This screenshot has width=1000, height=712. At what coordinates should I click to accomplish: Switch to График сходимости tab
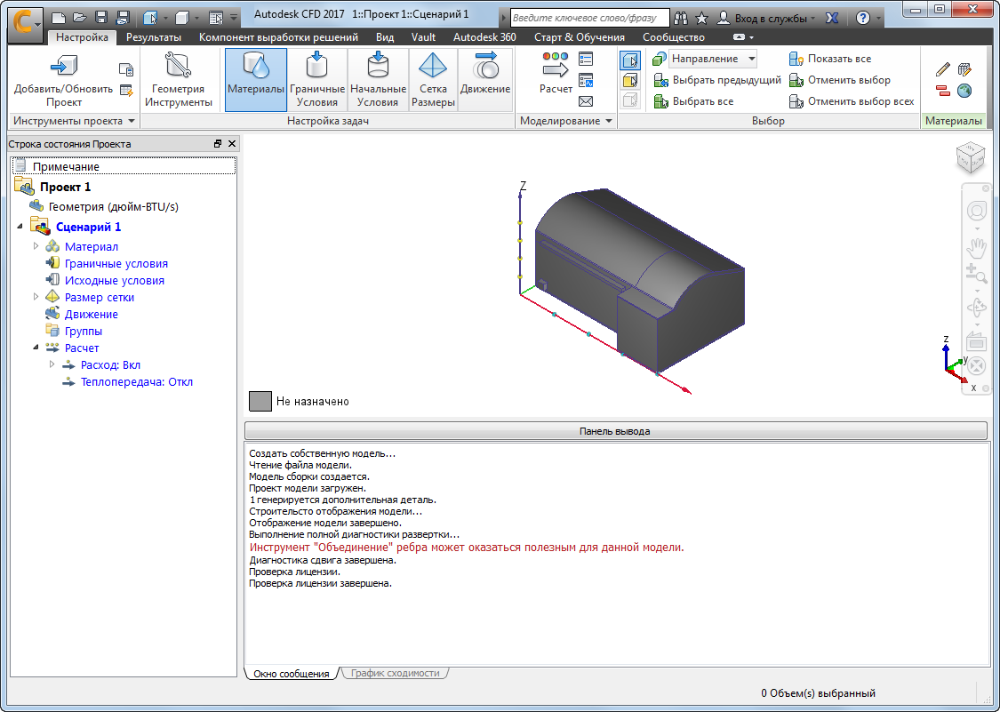(x=395, y=673)
